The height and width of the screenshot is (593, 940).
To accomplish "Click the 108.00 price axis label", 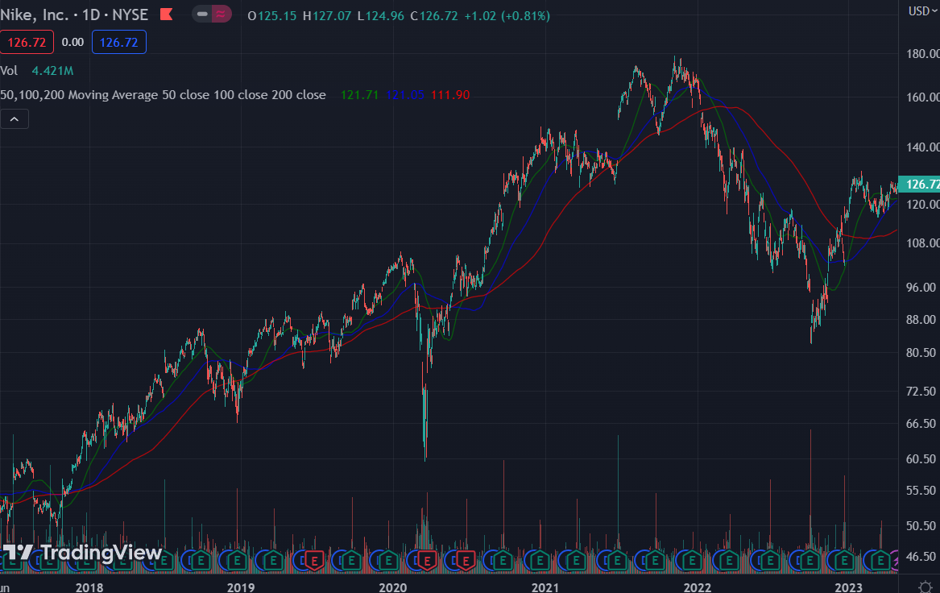I will coord(922,243).
